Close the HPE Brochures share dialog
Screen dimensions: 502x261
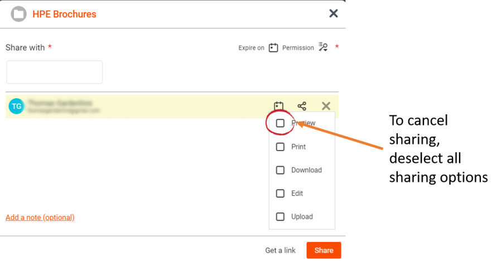coord(334,13)
